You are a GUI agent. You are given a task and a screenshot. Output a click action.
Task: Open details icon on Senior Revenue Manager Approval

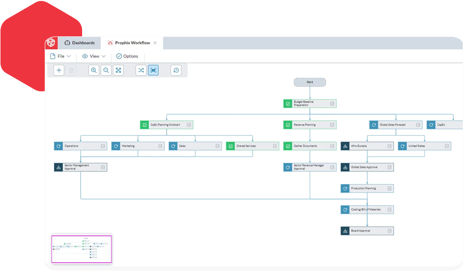332,167
